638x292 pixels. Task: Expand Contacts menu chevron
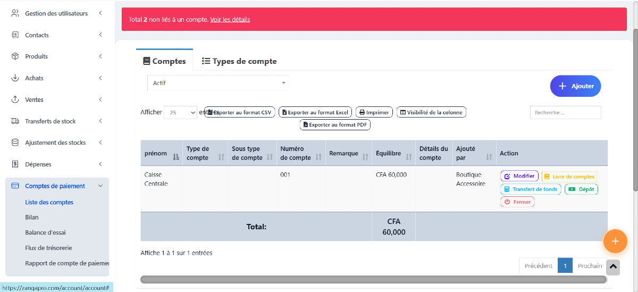[x=100, y=35]
